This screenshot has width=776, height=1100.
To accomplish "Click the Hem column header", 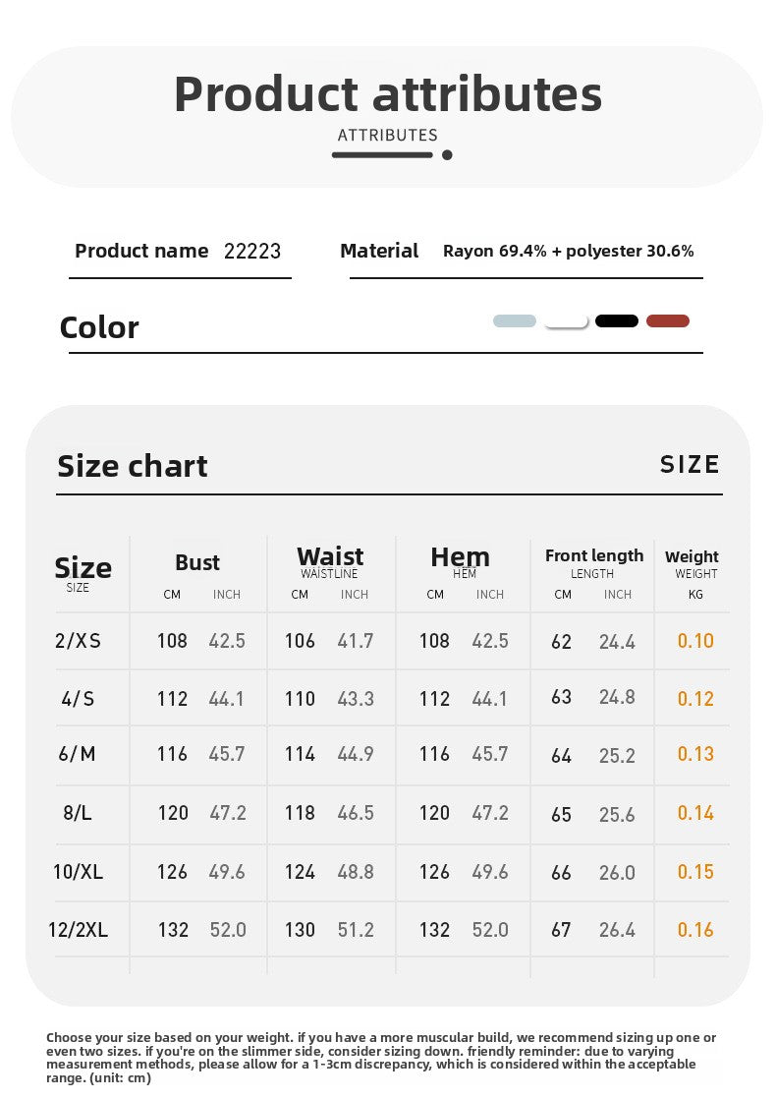I will tap(460, 557).
